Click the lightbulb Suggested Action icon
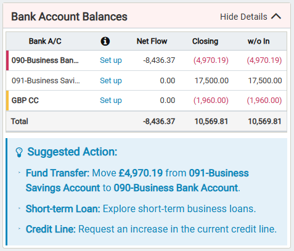This screenshot has width=294, height=251. pos(19,152)
